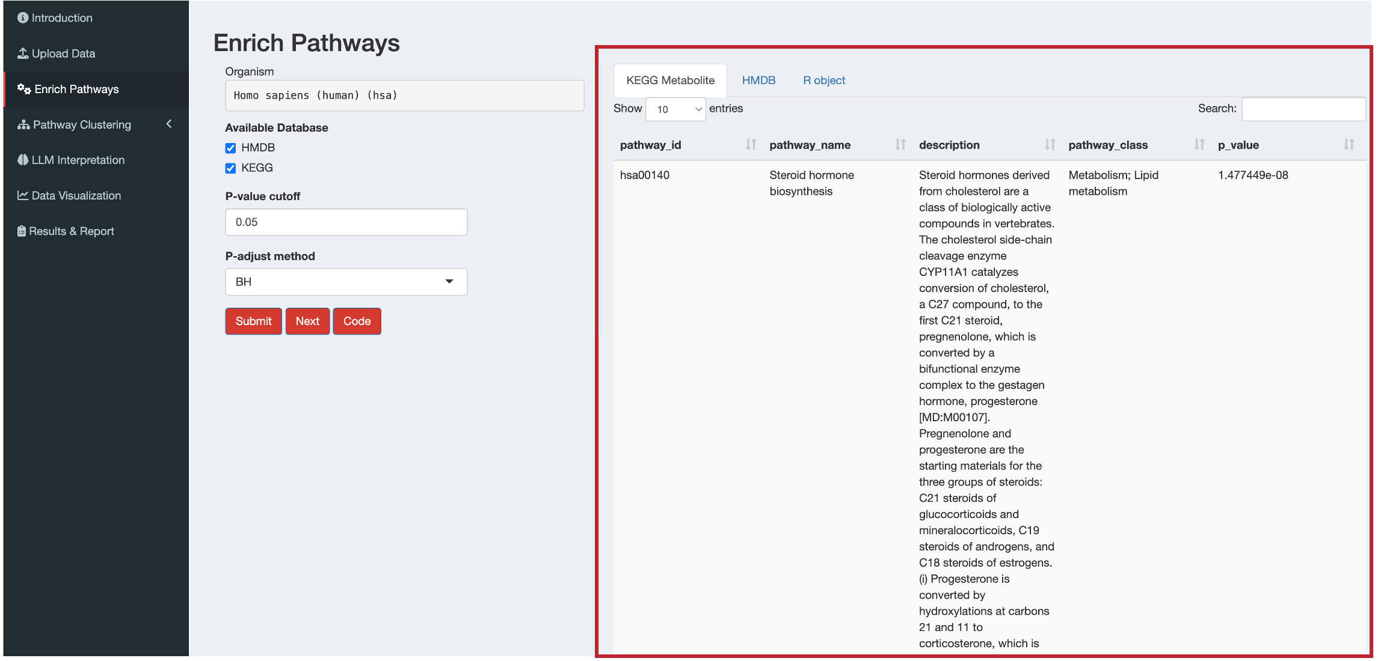Click the red Submit button

pos(253,321)
